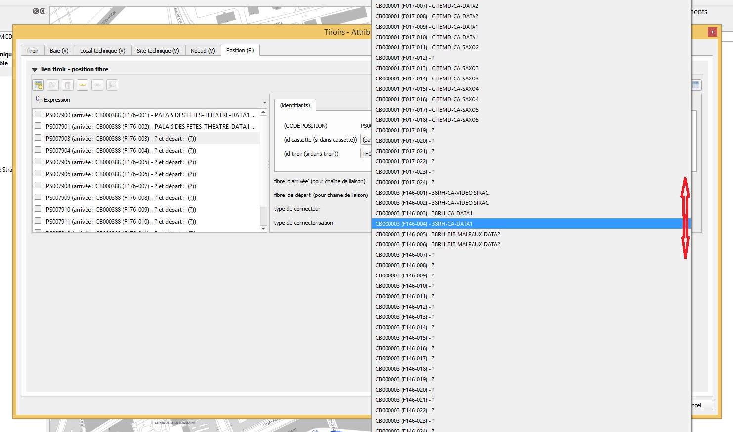This screenshot has width=733, height=432.
Task: Check the PS007903 row checkbox
Action: click(38, 137)
